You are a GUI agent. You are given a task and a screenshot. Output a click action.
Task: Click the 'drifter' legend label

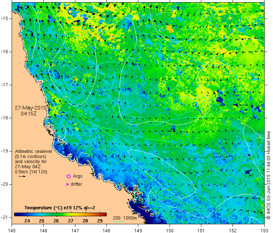point(76,184)
